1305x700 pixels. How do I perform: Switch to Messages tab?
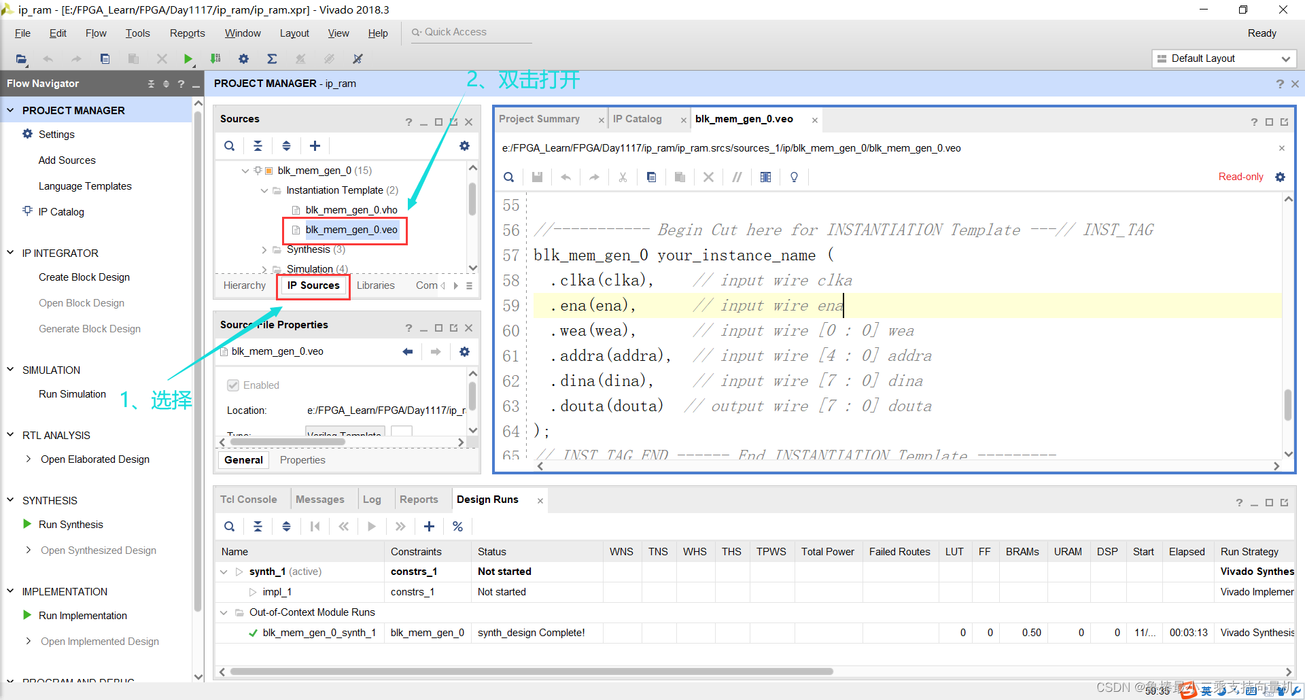(x=319, y=500)
